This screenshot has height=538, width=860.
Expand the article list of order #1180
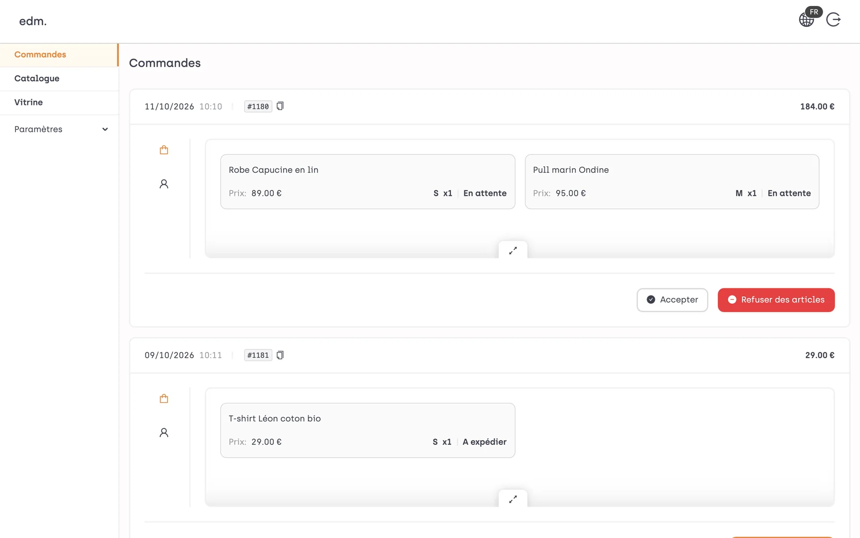point(513,250)
